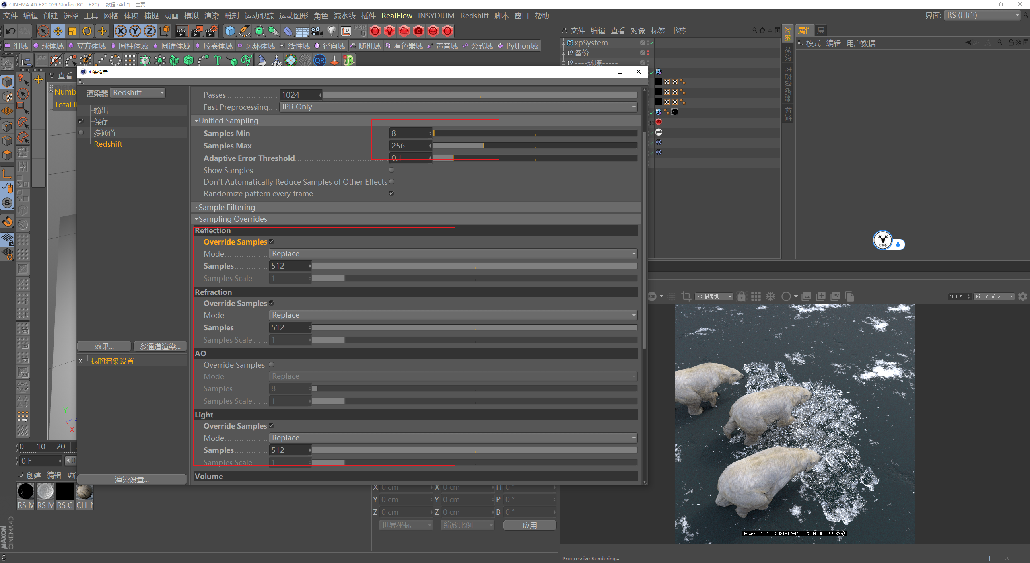Image resolution: width=1030 pixels, height=563 pixels.
Task: Click the light bulb icon
Action: click(331, 31)
